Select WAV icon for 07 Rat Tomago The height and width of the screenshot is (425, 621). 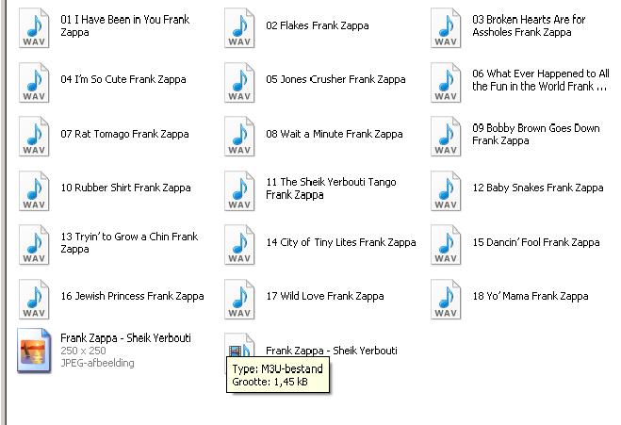(34, 137)
